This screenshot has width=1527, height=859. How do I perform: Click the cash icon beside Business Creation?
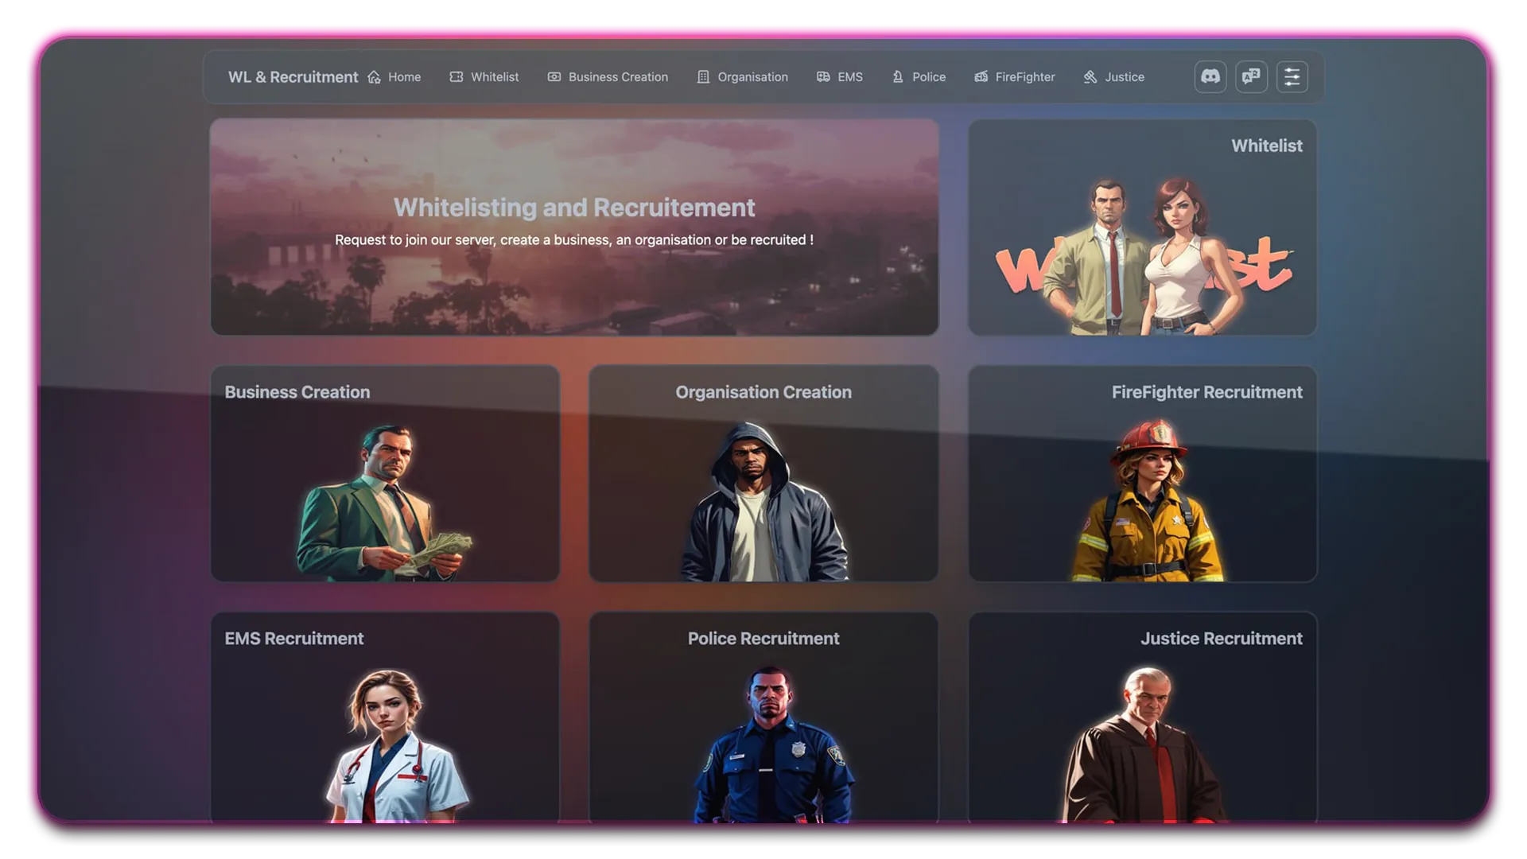(x=554, y=77)
